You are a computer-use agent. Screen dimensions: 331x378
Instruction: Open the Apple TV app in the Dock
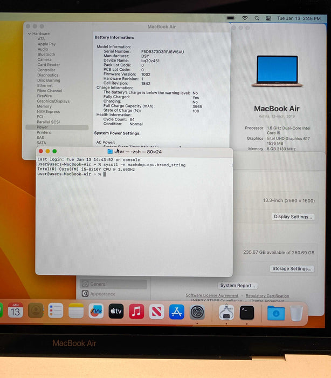(116, 311)
